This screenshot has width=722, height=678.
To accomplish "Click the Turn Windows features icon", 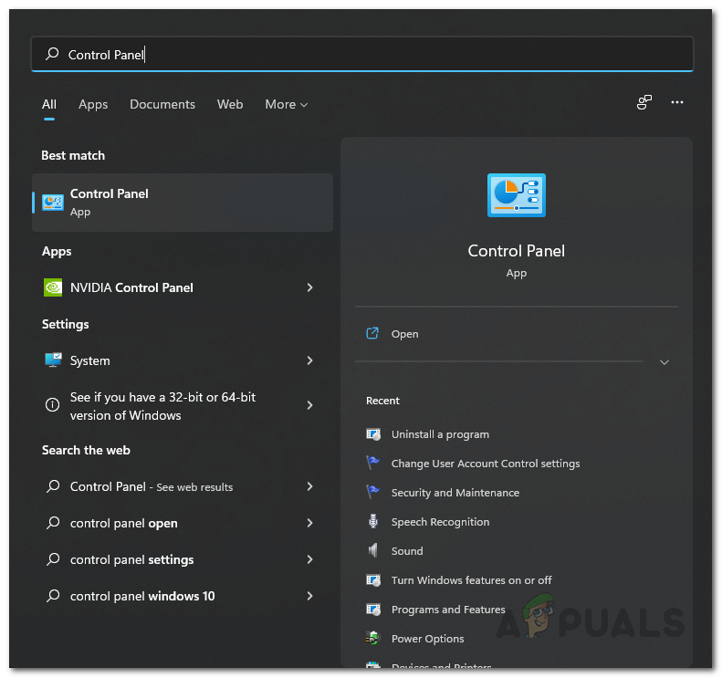I will [x=373, y=580].
